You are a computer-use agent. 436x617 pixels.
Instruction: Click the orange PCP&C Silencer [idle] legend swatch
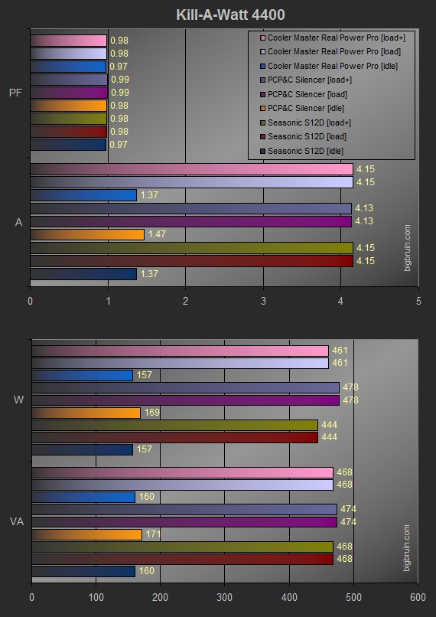[x=262, y=109]
